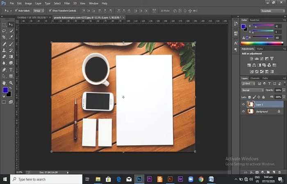Add layer style fx button
Viewport: 287px width, 184px height.
251,172
